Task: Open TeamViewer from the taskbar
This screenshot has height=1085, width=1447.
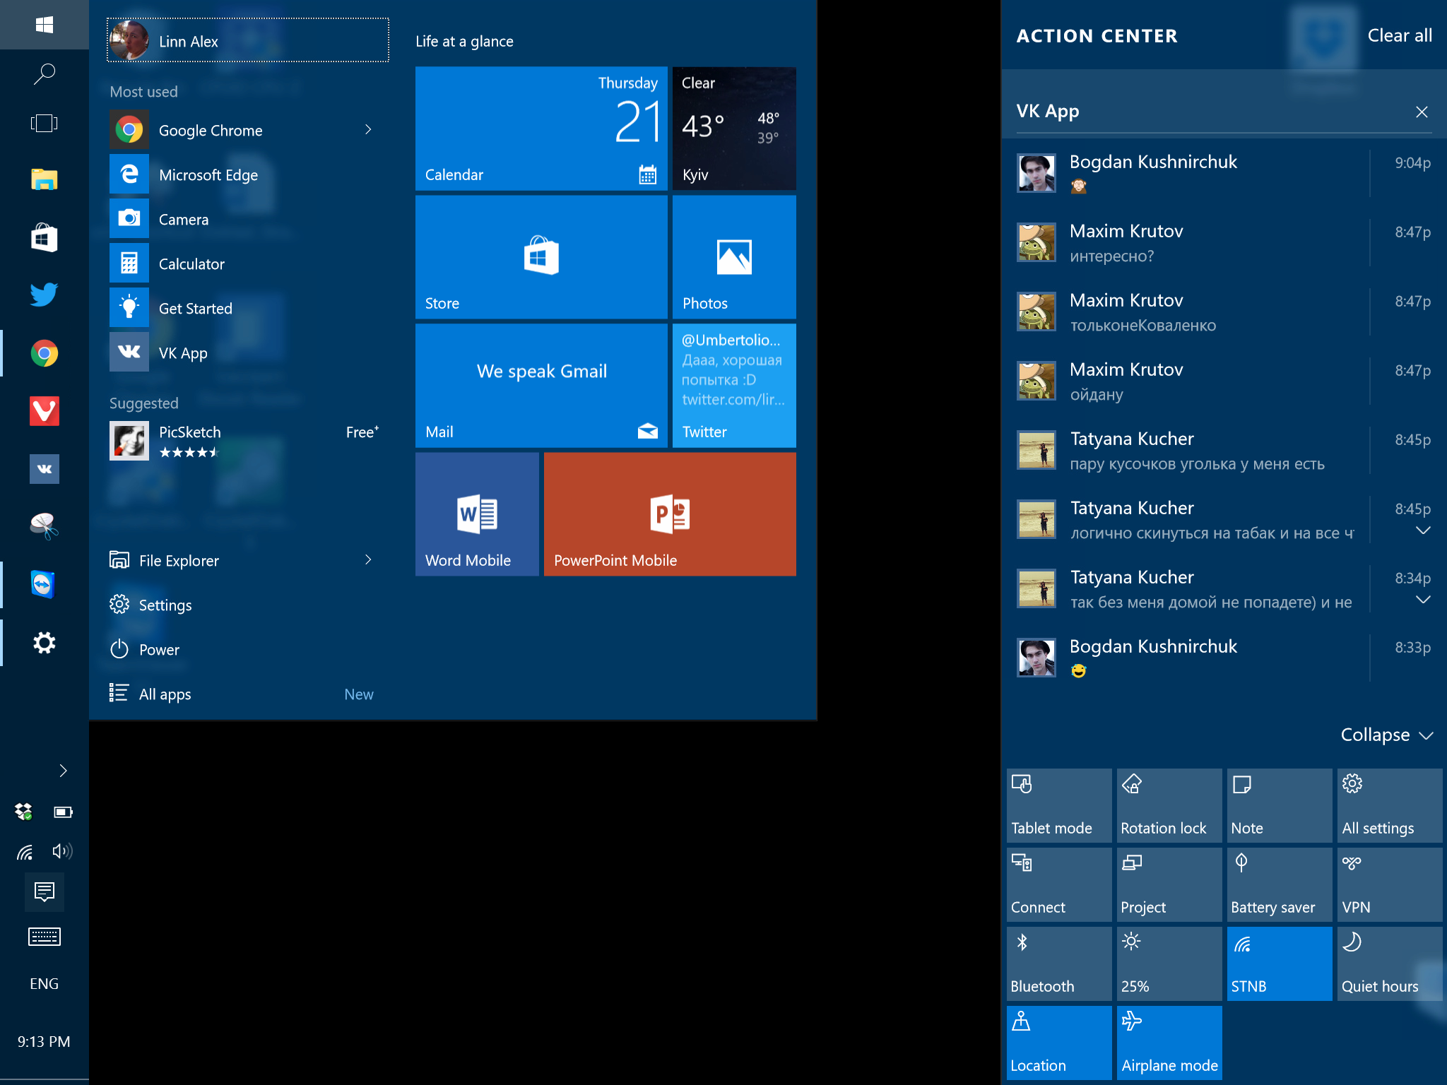Action: click(44, 585)
